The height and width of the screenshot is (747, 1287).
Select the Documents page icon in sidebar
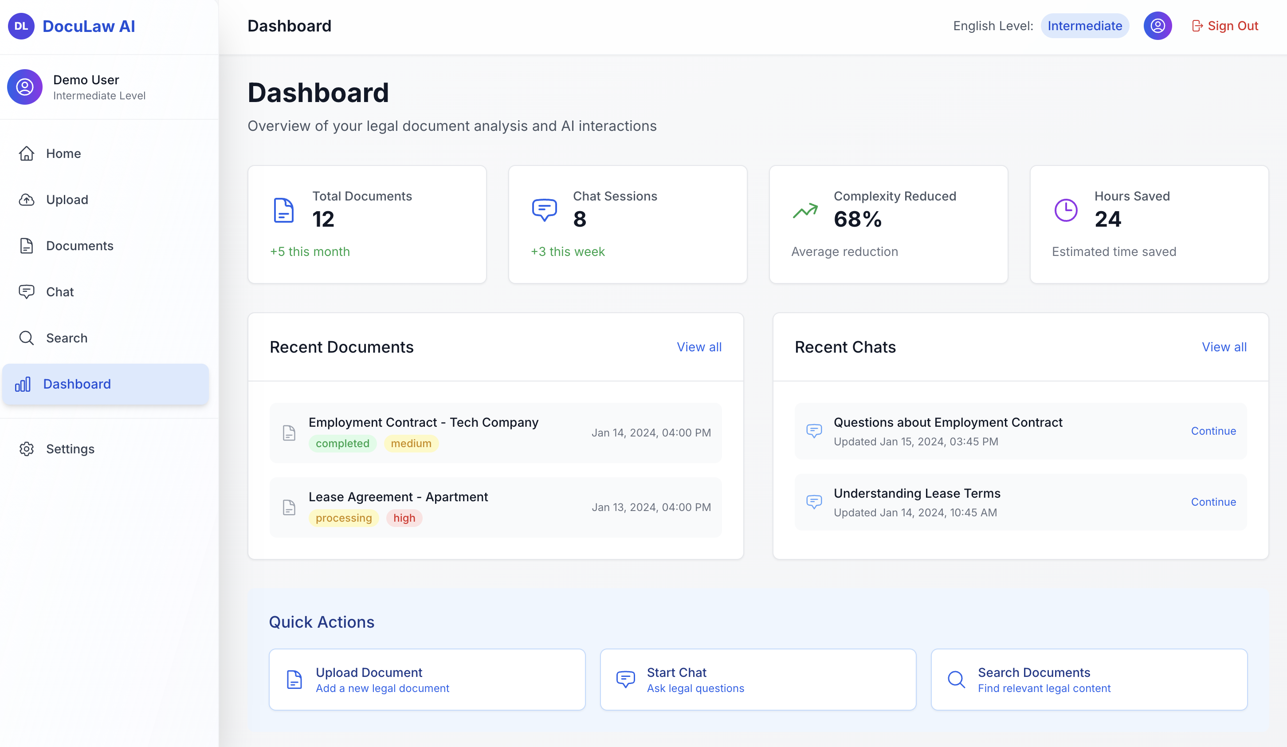click(27, 246)
